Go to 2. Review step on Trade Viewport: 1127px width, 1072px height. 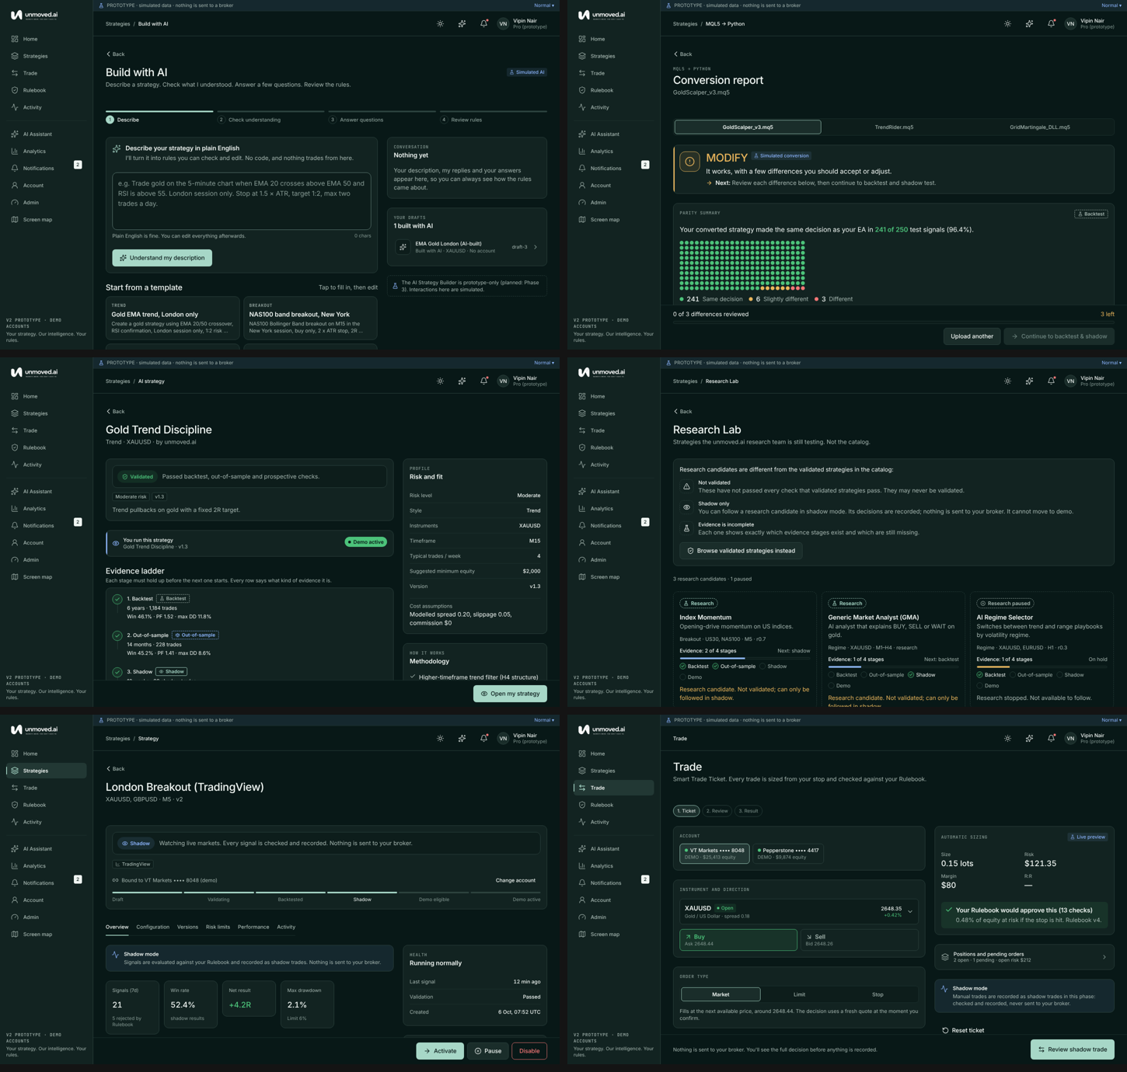pos(717,811)
